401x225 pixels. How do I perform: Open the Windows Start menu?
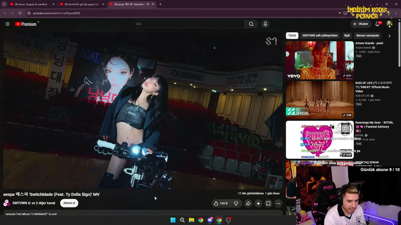[x=173, y=220]
